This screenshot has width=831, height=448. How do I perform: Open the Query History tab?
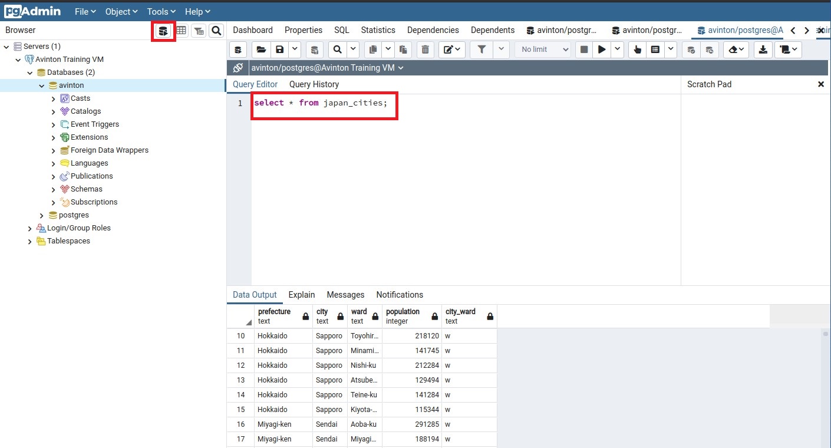[314, 84]
